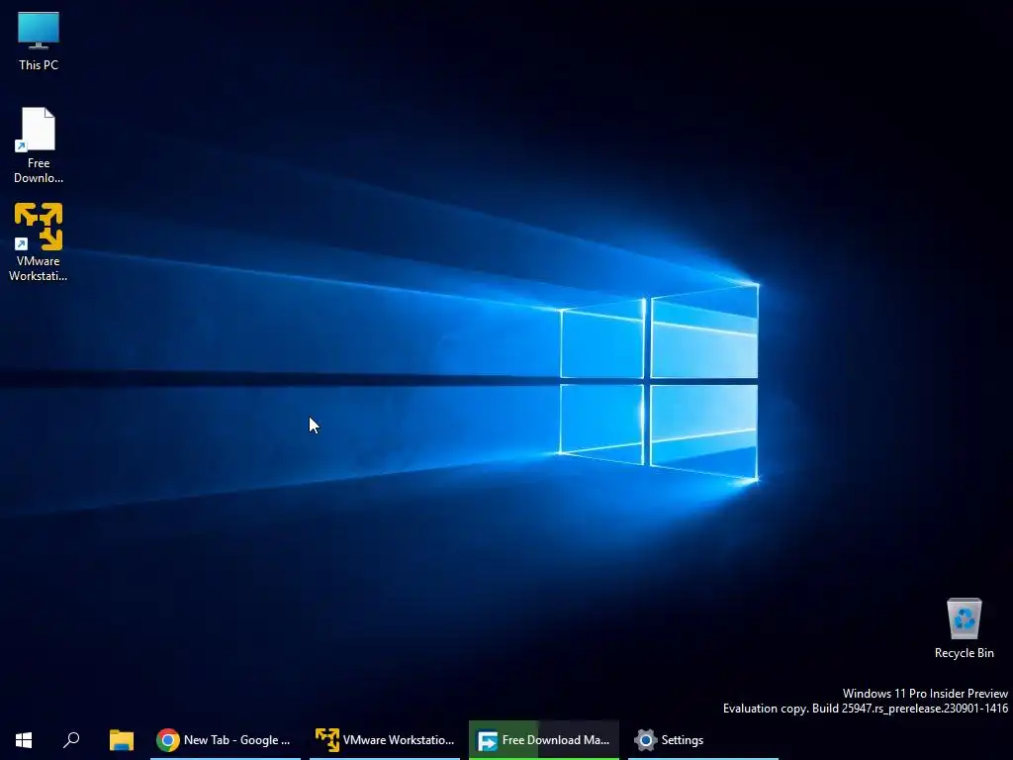The height and width of the screenshot is (760, 1013).
Task: Switch to New Tab - Google Chrome window
Action: pyautogui.click(x=225, y=740)
